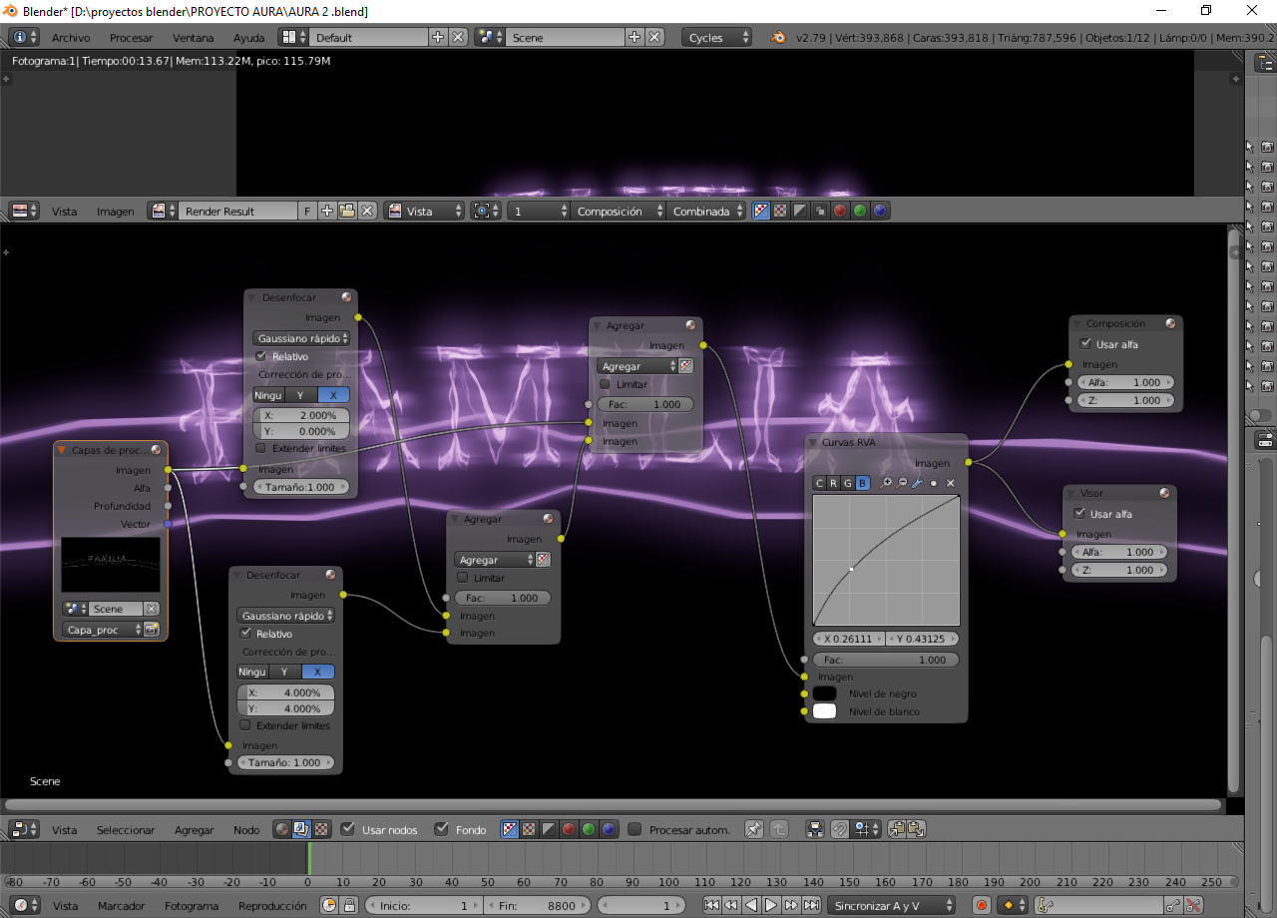
Task: Click the zoom in icon on Curvas RVA
Action: pos(885,483)
